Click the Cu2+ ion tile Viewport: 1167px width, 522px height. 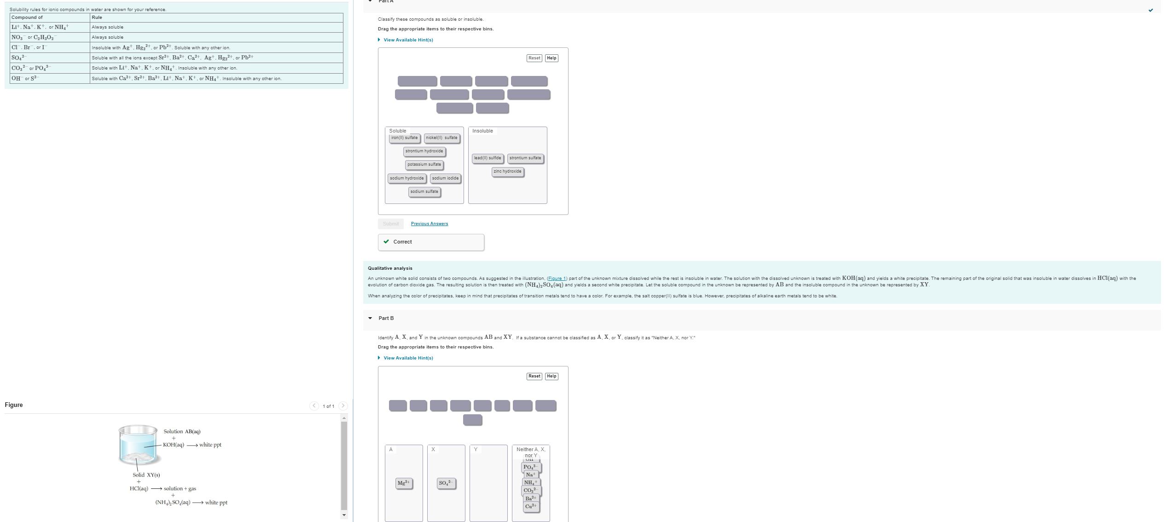click(530, 506)
